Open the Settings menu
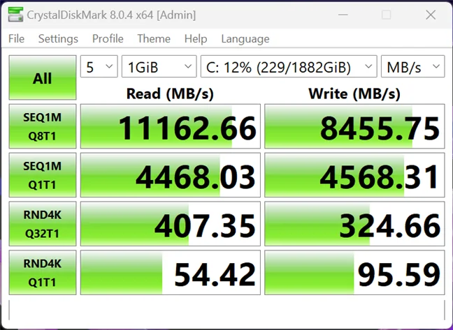The image size is (453, 330). 58,38
